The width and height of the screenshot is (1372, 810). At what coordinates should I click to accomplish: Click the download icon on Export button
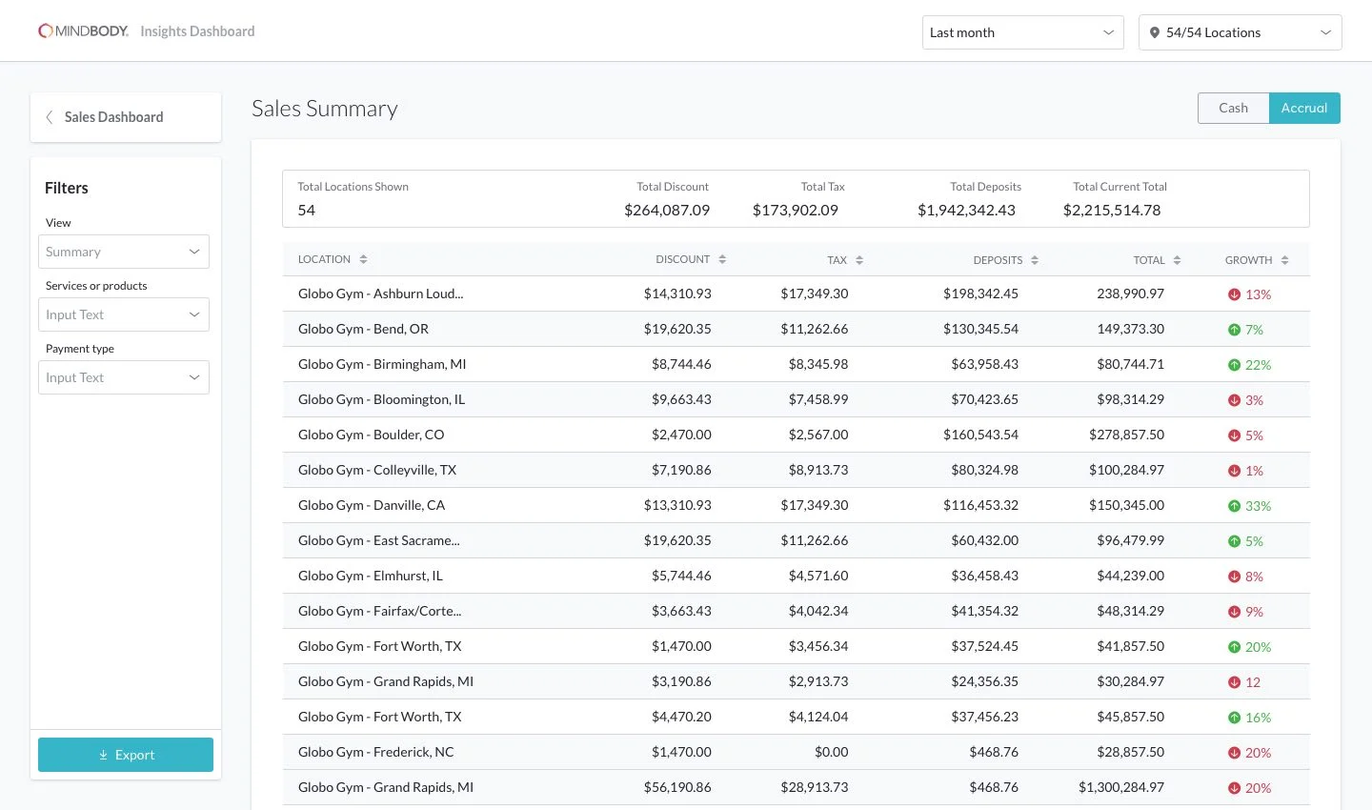coord(103,755)
